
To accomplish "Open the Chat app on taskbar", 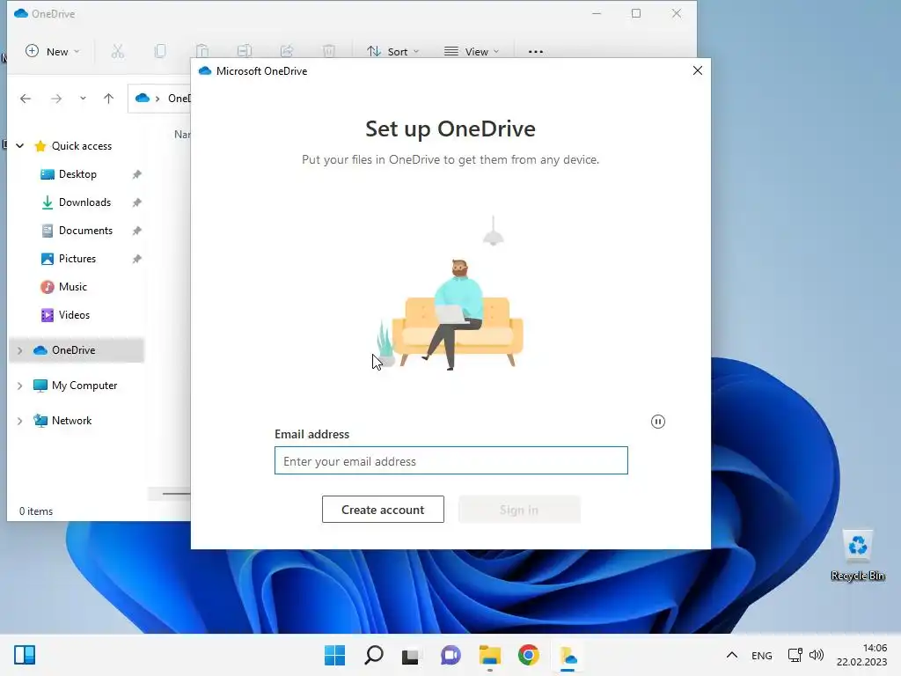I will (451, 655).
